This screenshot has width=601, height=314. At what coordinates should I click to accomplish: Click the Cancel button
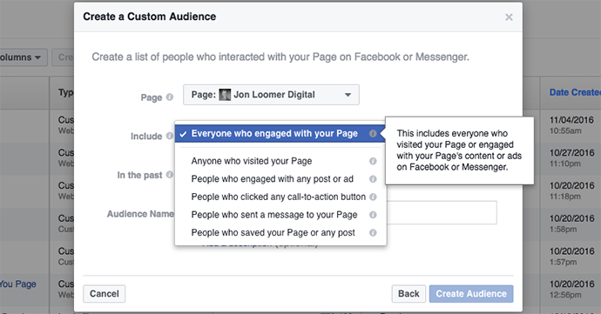pos(105,294)
